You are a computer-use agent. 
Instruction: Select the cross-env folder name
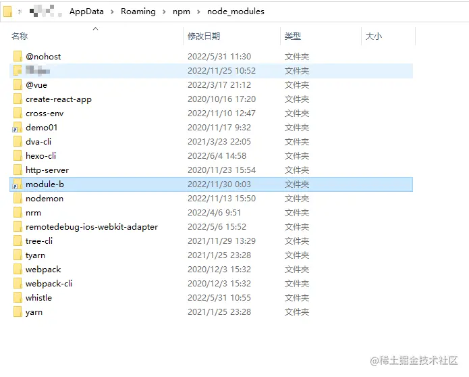tap(45, 114)
